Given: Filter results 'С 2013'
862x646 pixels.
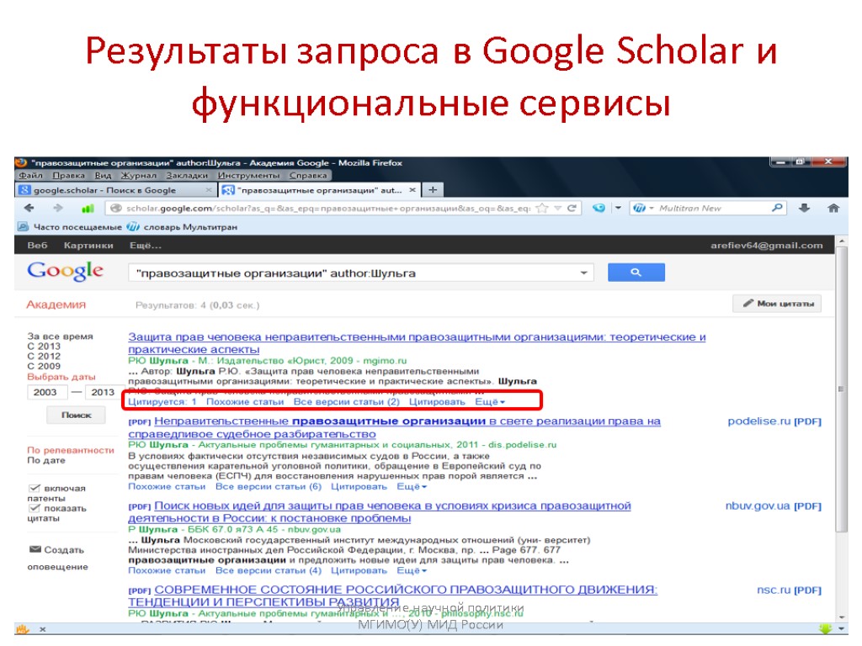Looking at the screenshot, I should [x=44, y=346].
